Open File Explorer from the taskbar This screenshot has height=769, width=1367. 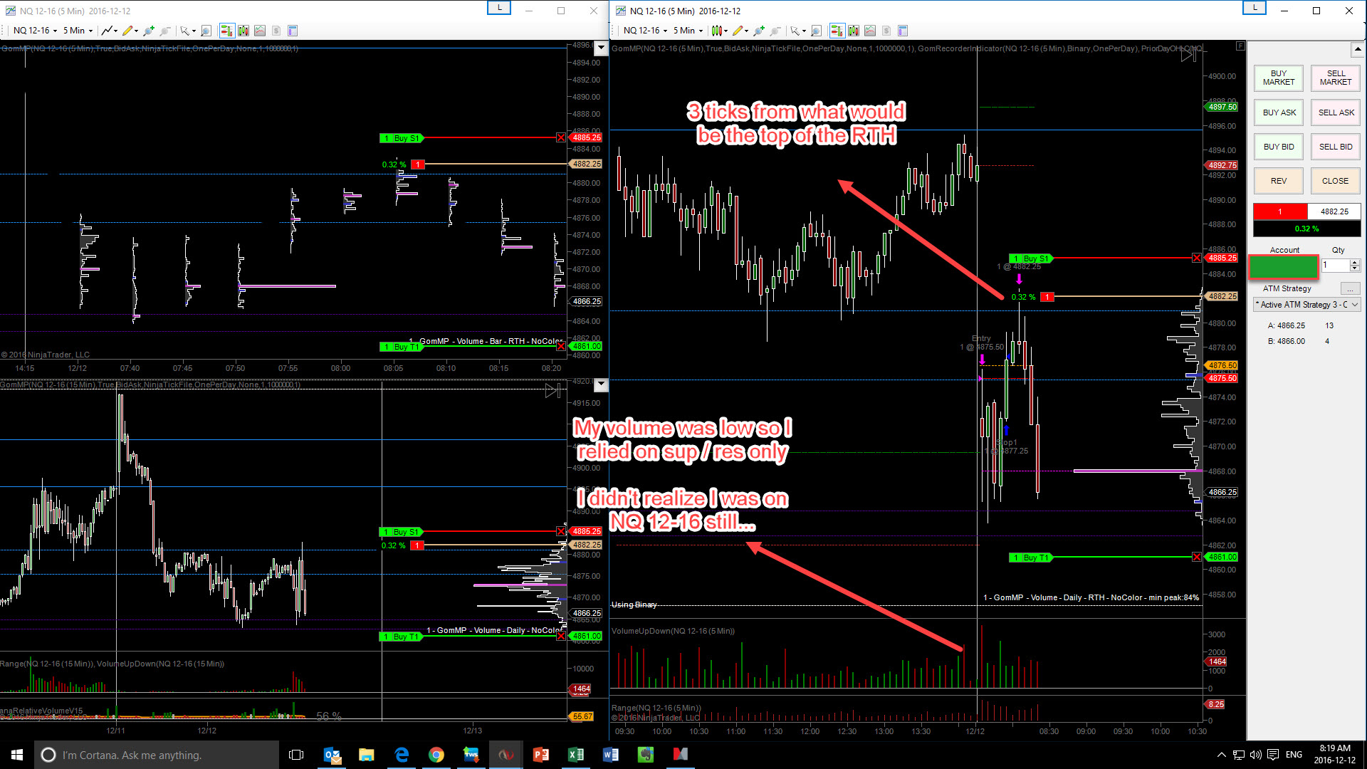point(367,755)
